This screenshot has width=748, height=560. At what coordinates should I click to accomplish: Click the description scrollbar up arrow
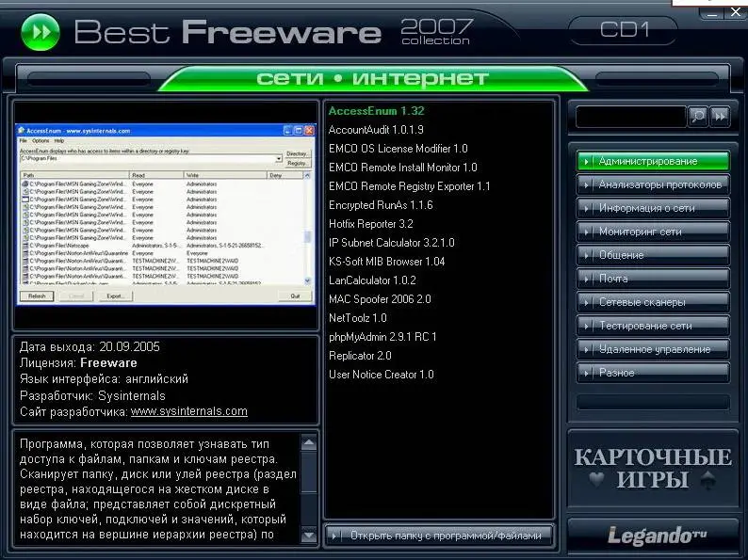click(309, 443)
